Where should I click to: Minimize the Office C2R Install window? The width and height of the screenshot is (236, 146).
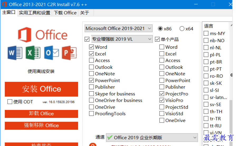tap(196, 4)
